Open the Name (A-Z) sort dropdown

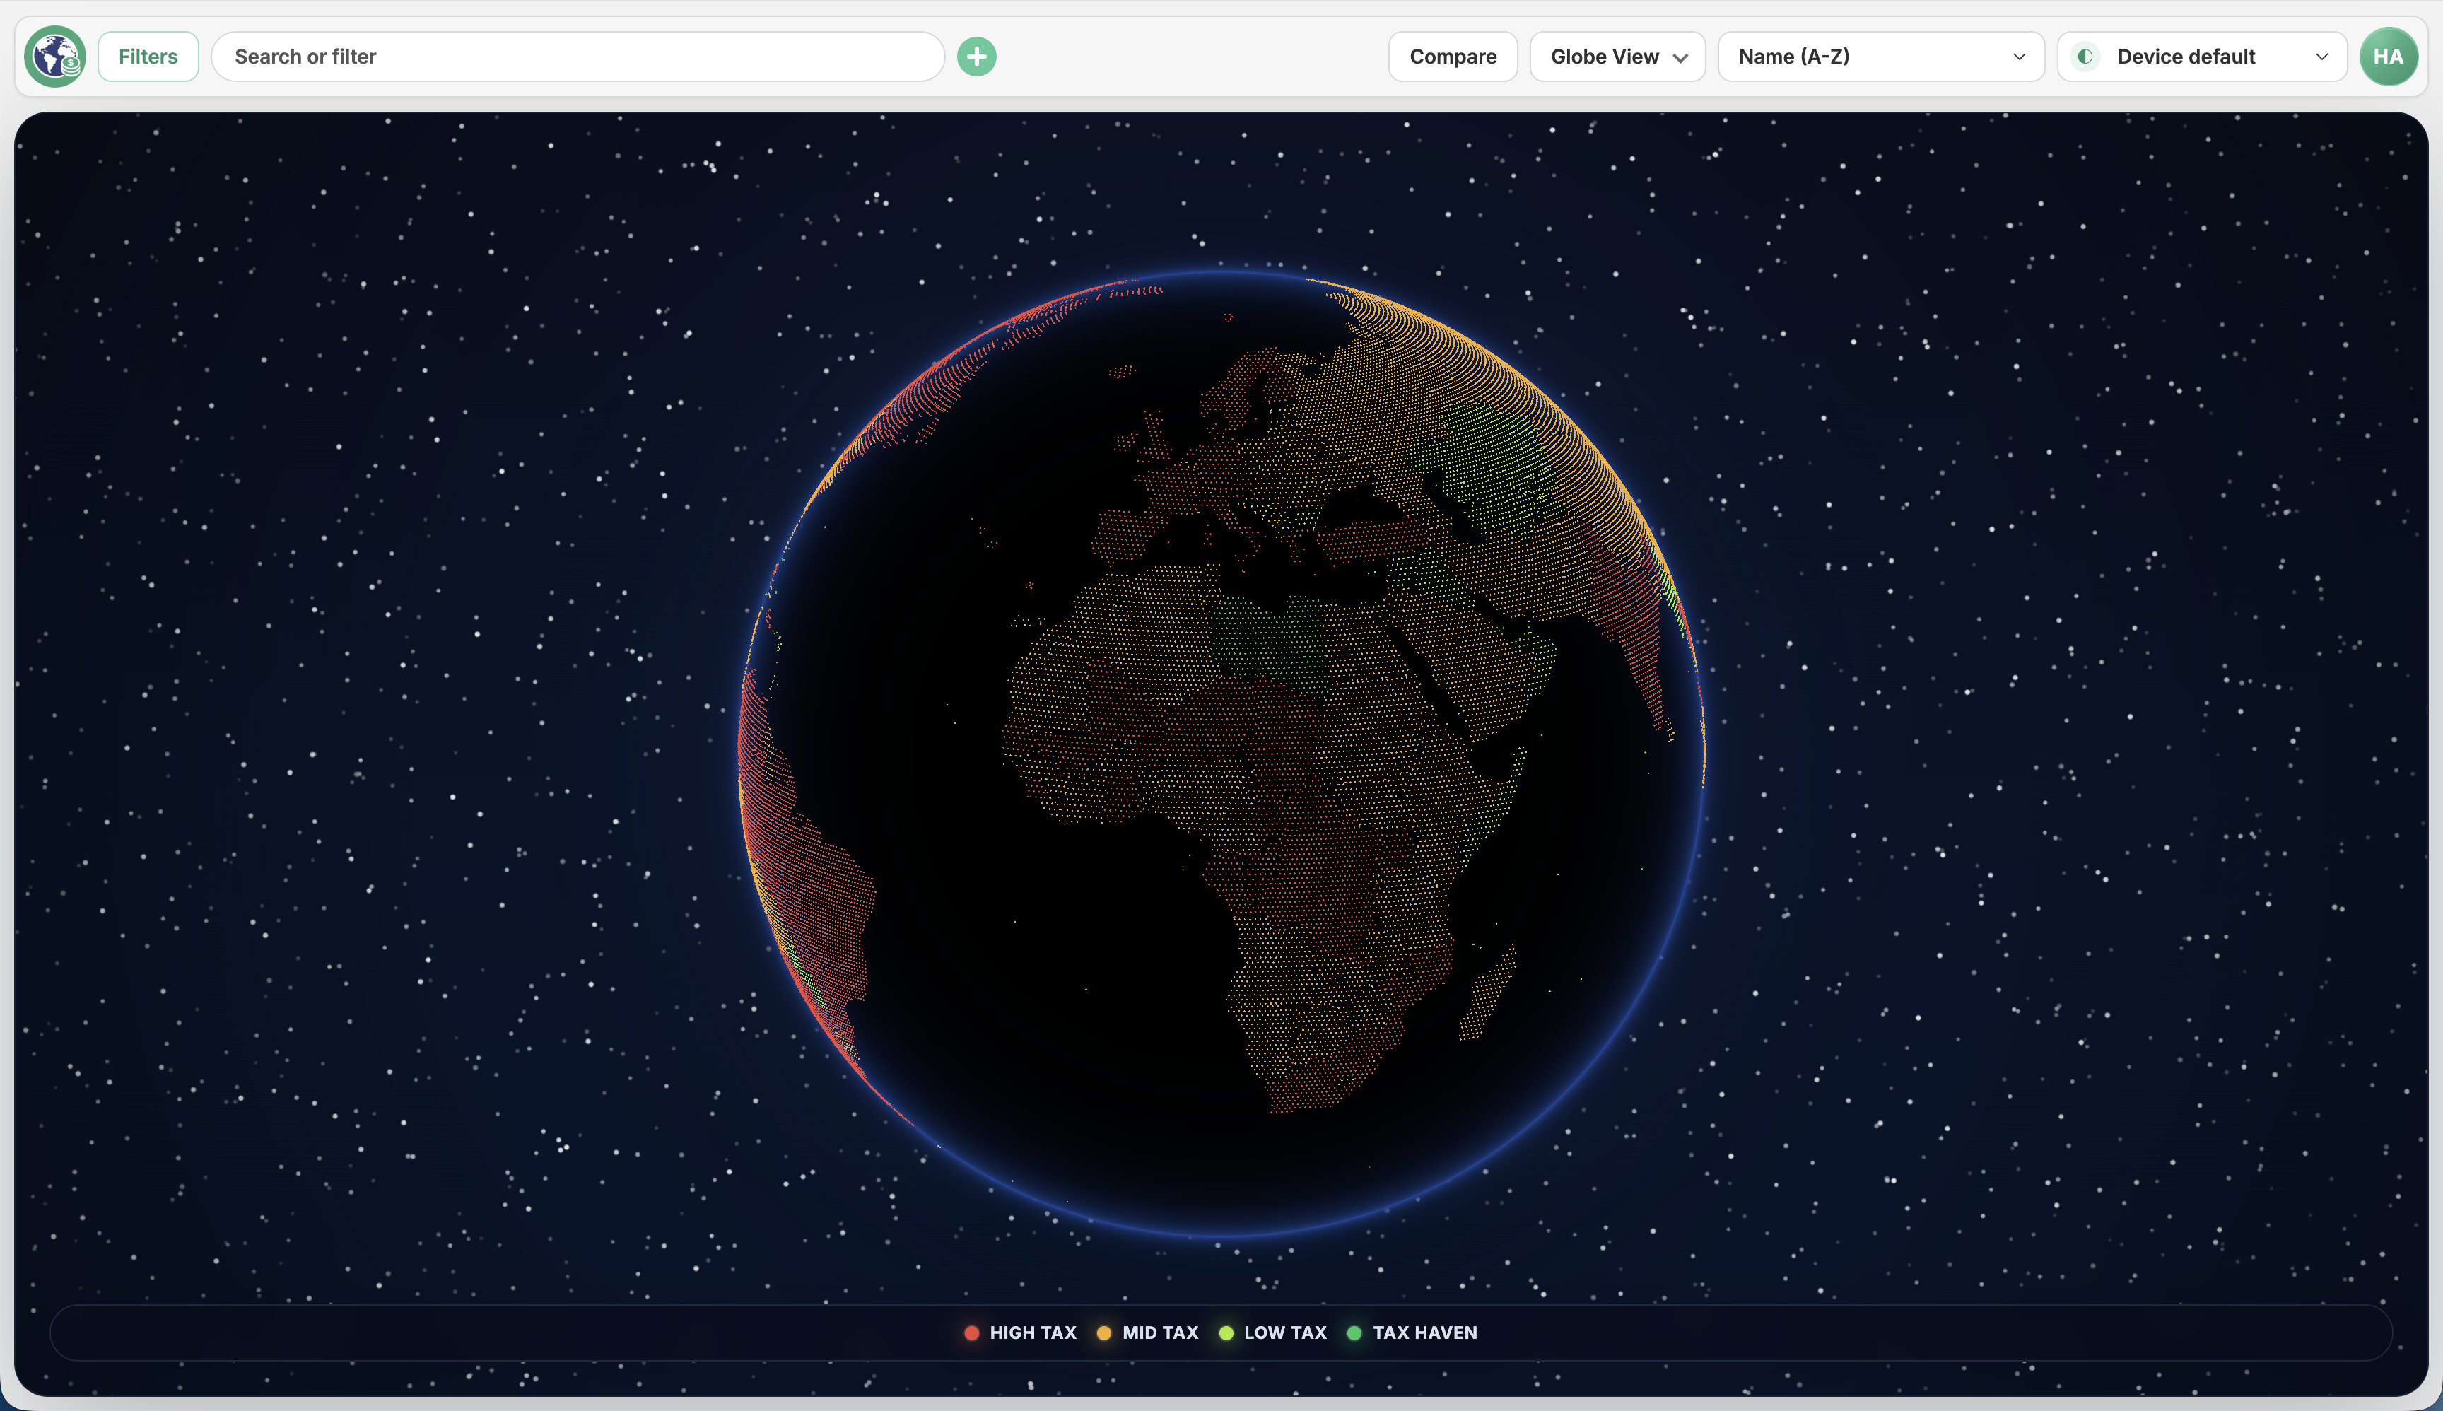[x=1880, y=57]
